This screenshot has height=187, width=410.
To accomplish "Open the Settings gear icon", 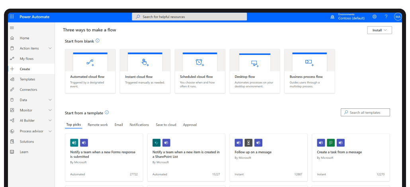I will pyautogui.click(x=375, y=17).
